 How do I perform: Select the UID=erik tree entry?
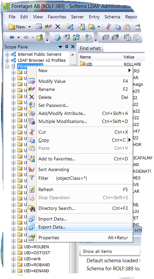click(32, 259)
